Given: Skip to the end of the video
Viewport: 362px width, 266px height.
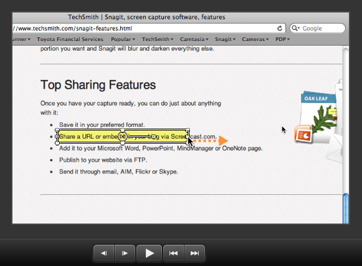Looking at the screenshot, I should coord(194,254).
